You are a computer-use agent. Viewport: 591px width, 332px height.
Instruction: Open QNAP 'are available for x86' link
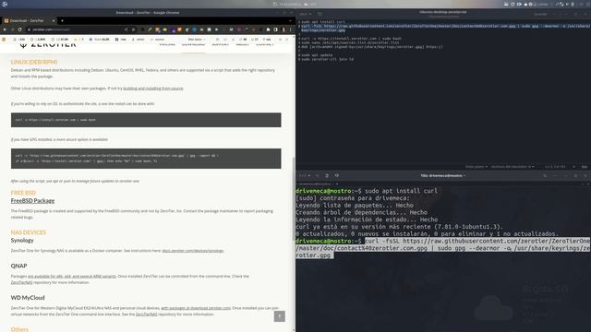(72, 277)
